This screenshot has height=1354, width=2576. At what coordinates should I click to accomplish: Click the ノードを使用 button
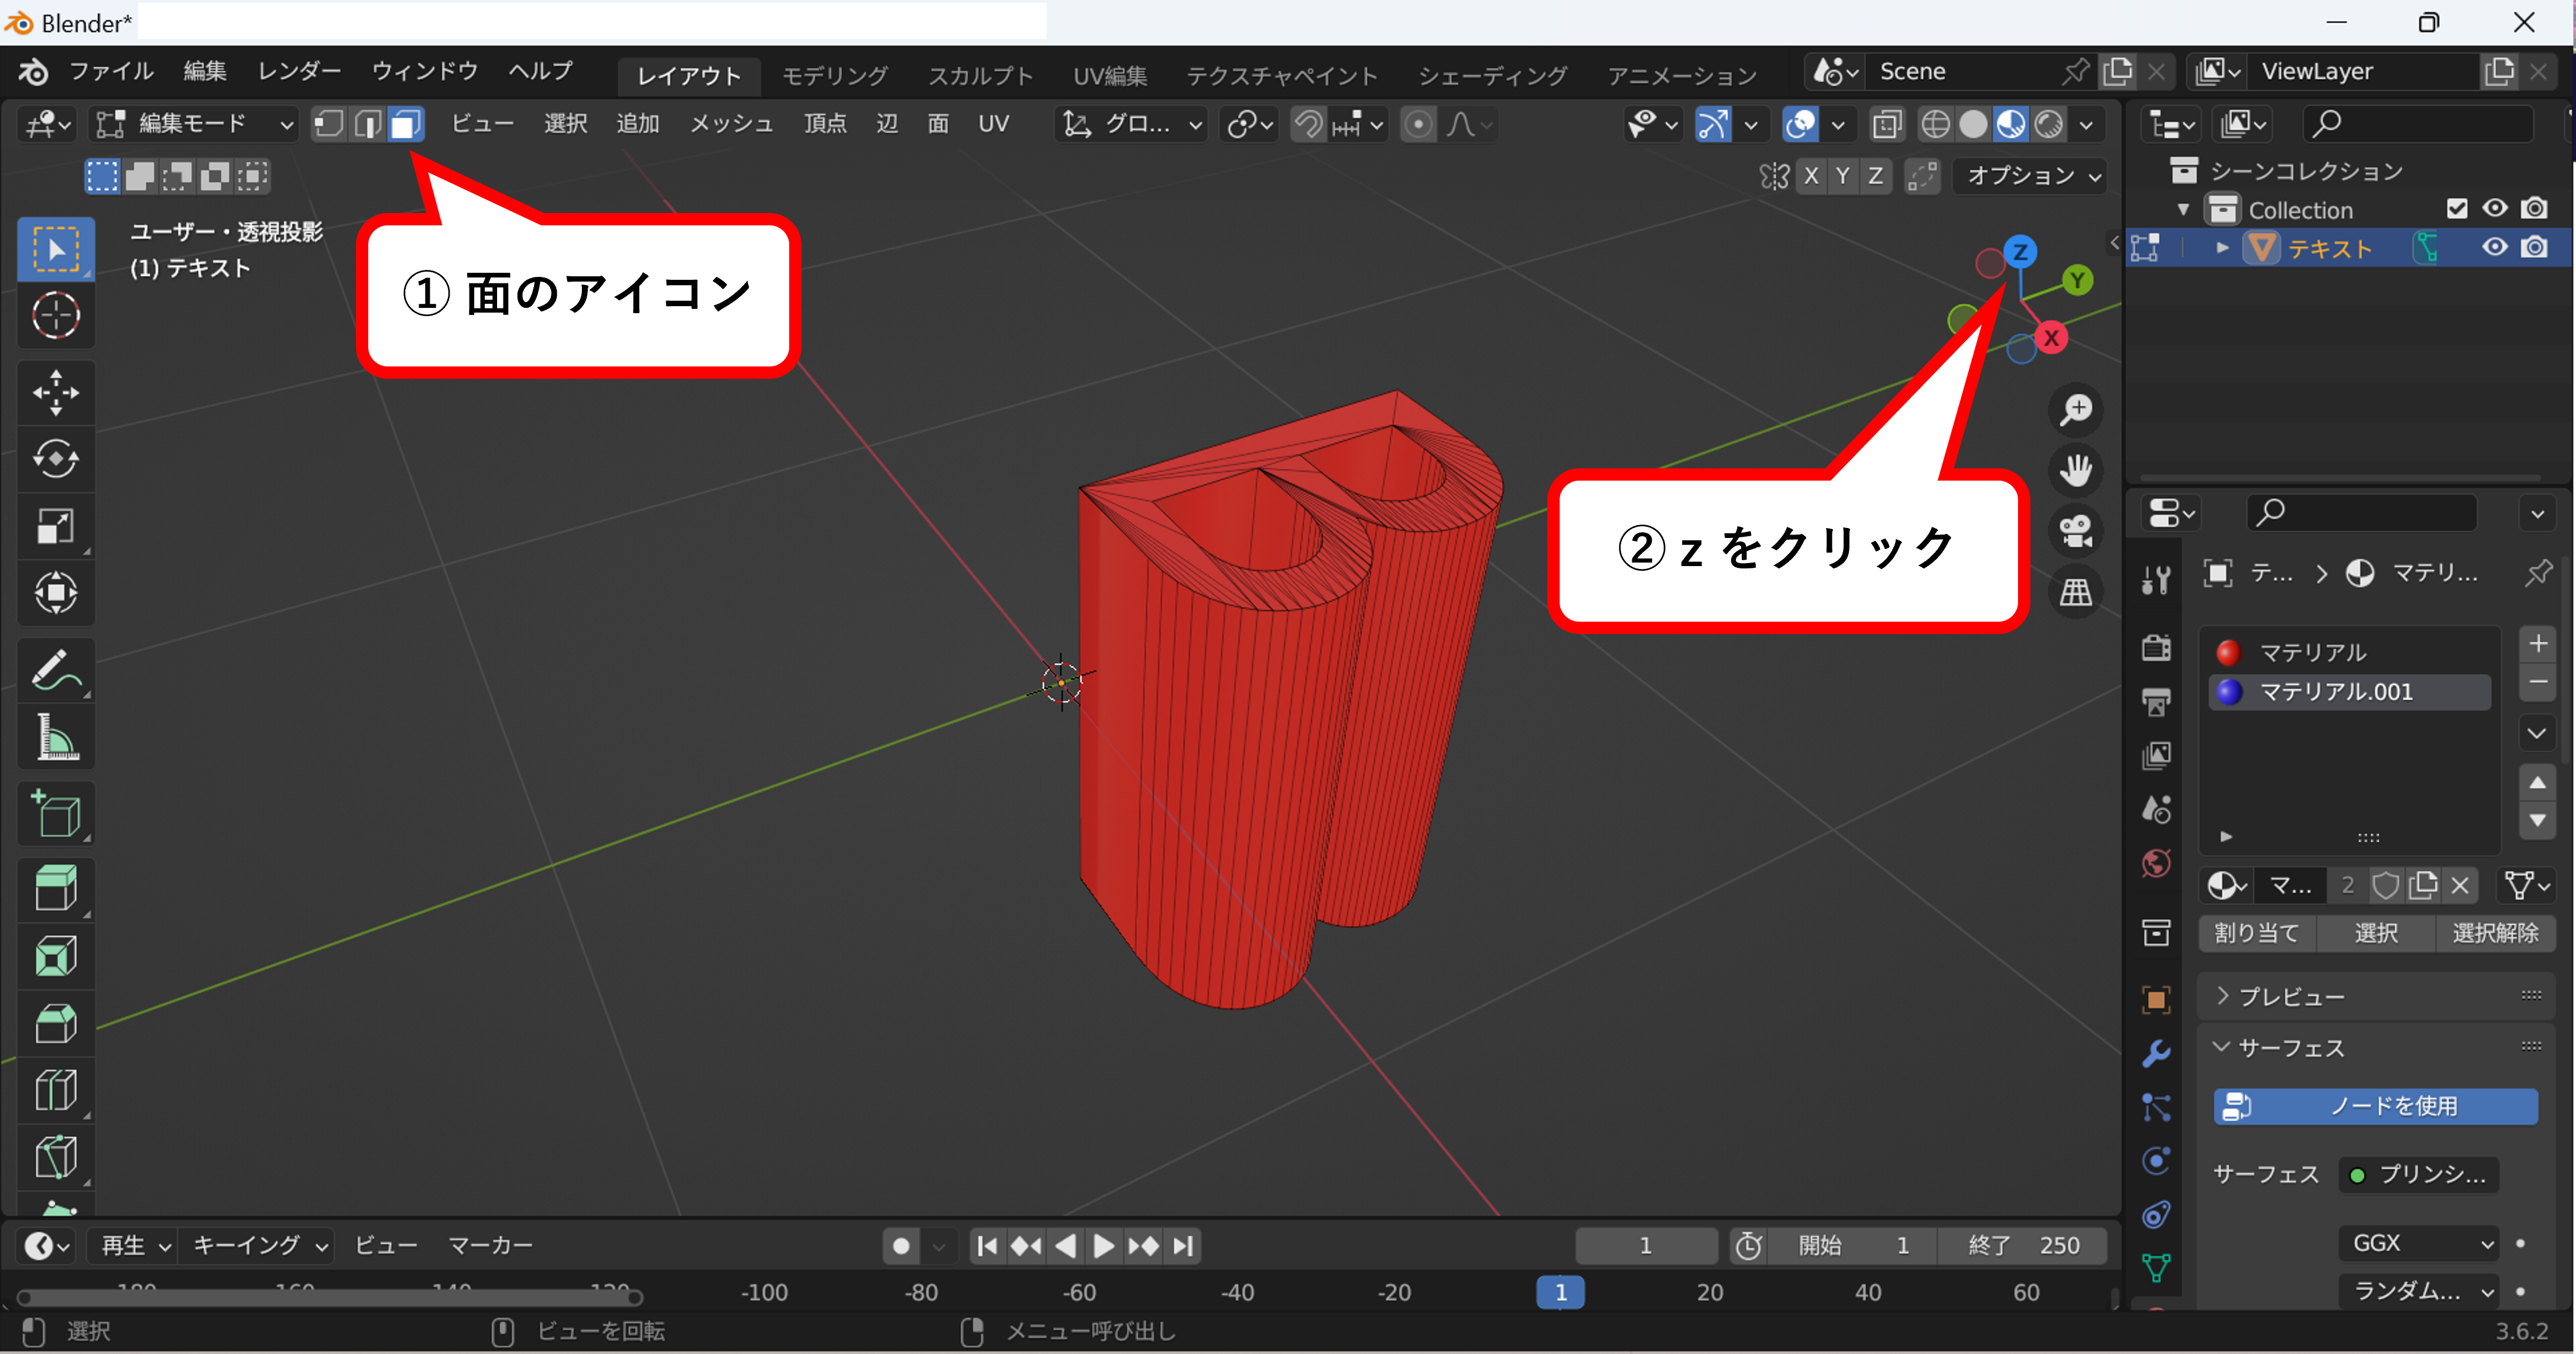2375,1106
